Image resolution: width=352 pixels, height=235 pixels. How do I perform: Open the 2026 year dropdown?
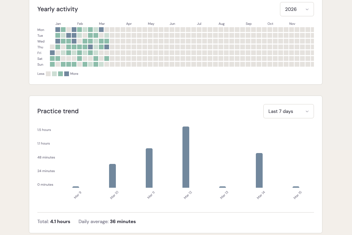[297, 9]
